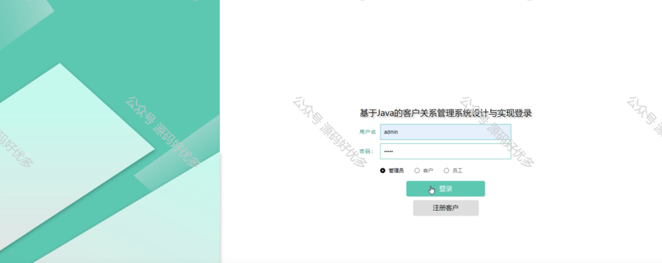The image size is (662, 263).
Task: Click the username field containing admin
Action: (x=445, y=131)
